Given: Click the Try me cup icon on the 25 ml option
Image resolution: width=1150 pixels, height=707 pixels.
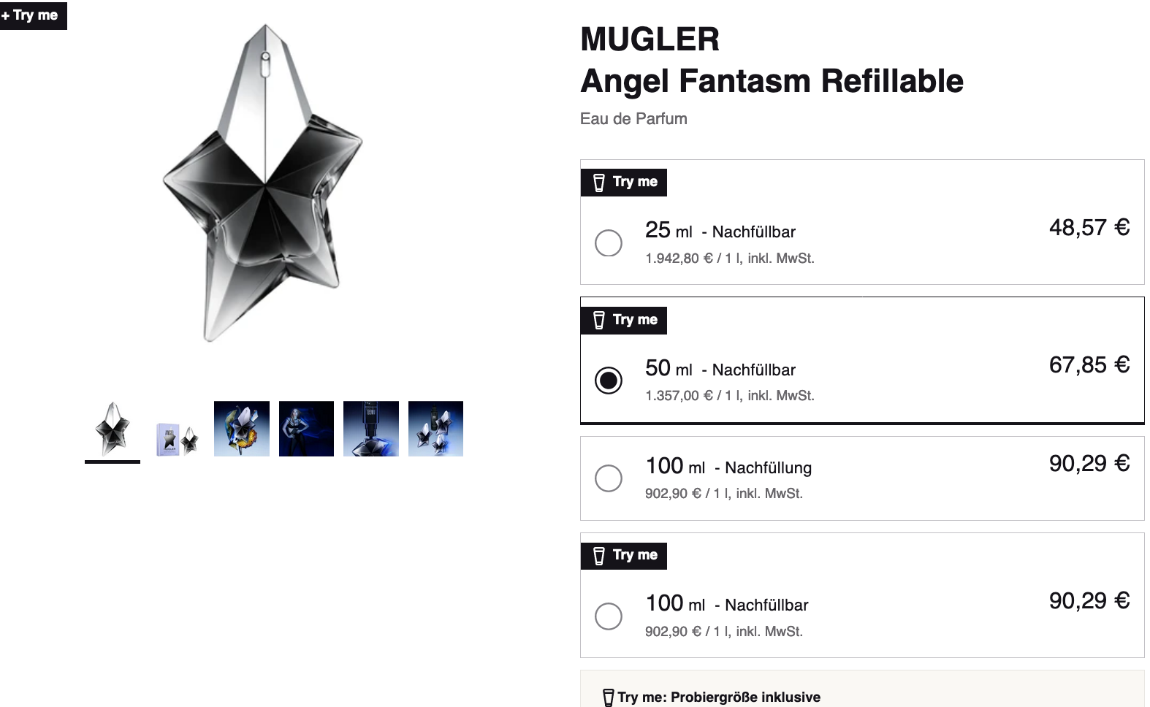Looking at the screenshot, I should tap(599, 183).
